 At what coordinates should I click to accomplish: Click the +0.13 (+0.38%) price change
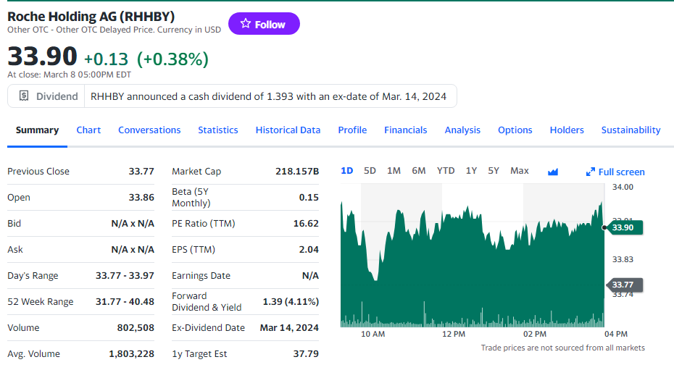146,59
